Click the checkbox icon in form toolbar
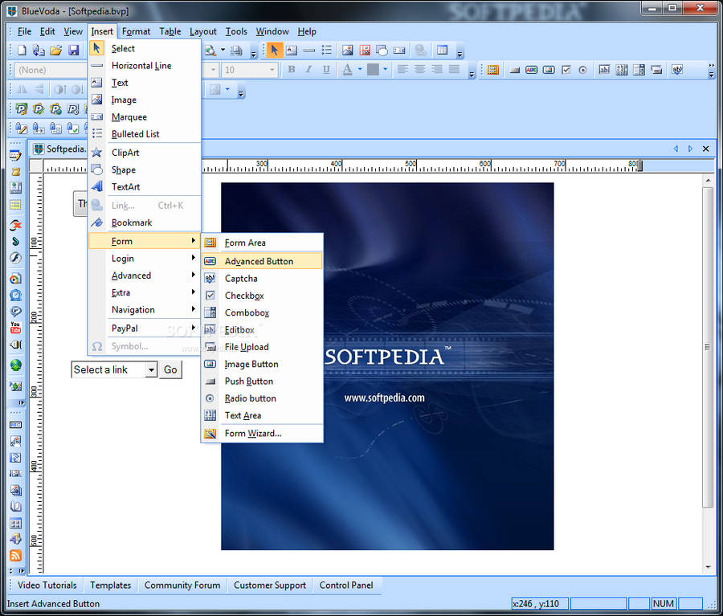The height and width of the screenshot is (616, 723). click(566, 70)
